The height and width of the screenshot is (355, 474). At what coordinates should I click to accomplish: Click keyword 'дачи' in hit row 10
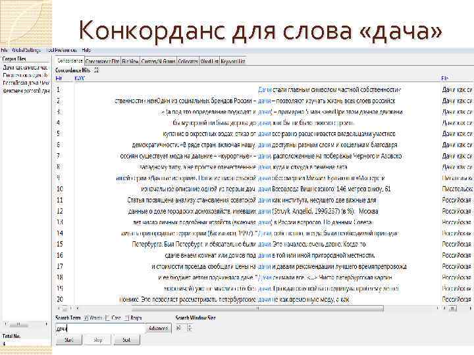click(x=265, y=189)
